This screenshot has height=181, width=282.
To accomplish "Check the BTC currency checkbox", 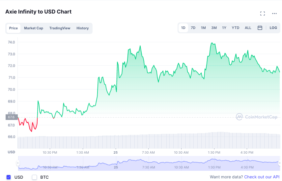I will click(x=34, y=177).
